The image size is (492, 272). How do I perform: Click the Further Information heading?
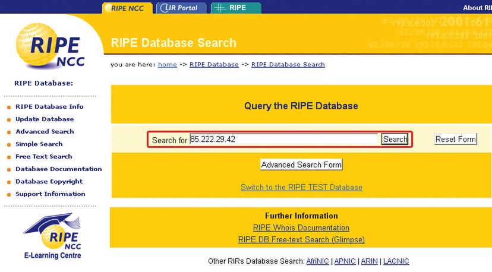click(x=301, y=216)
